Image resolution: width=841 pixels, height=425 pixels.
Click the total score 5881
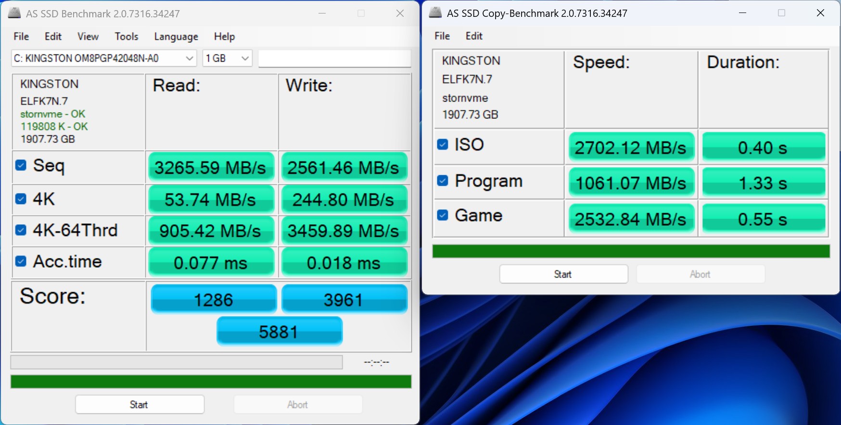[279, 331]
